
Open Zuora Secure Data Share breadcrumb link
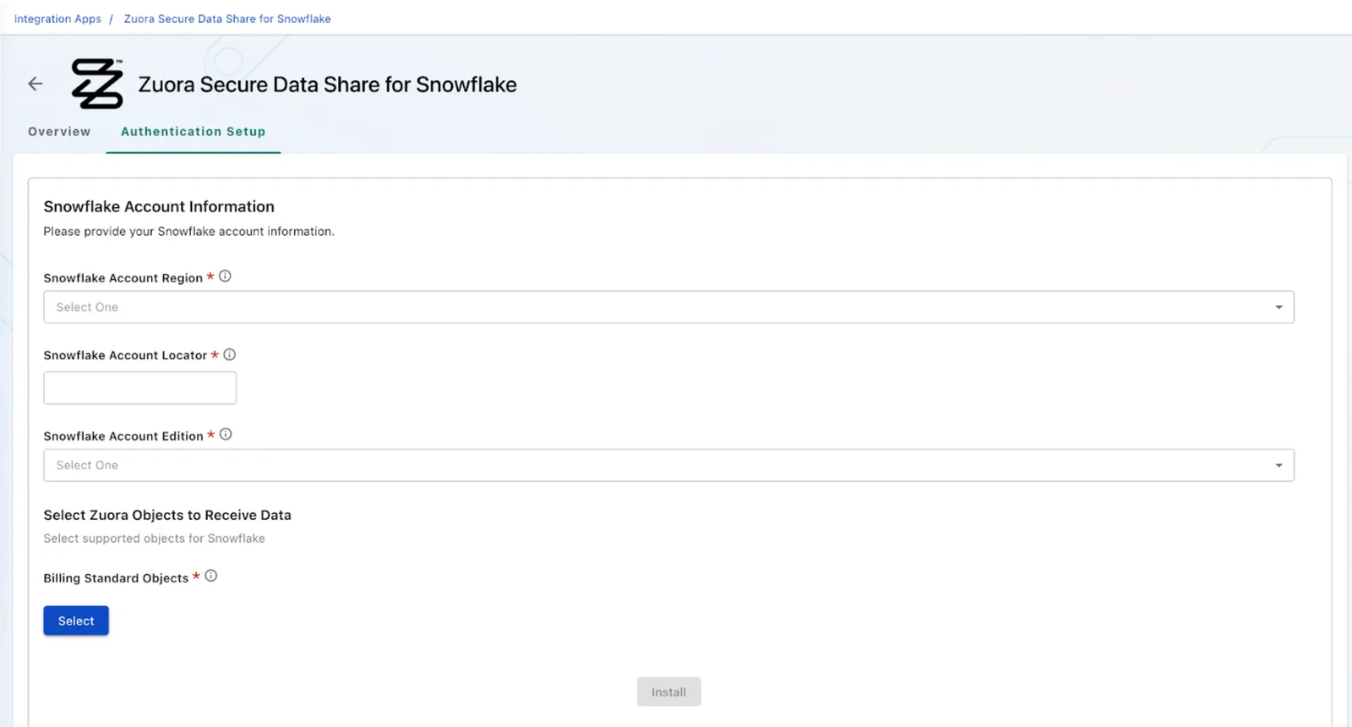227,19
